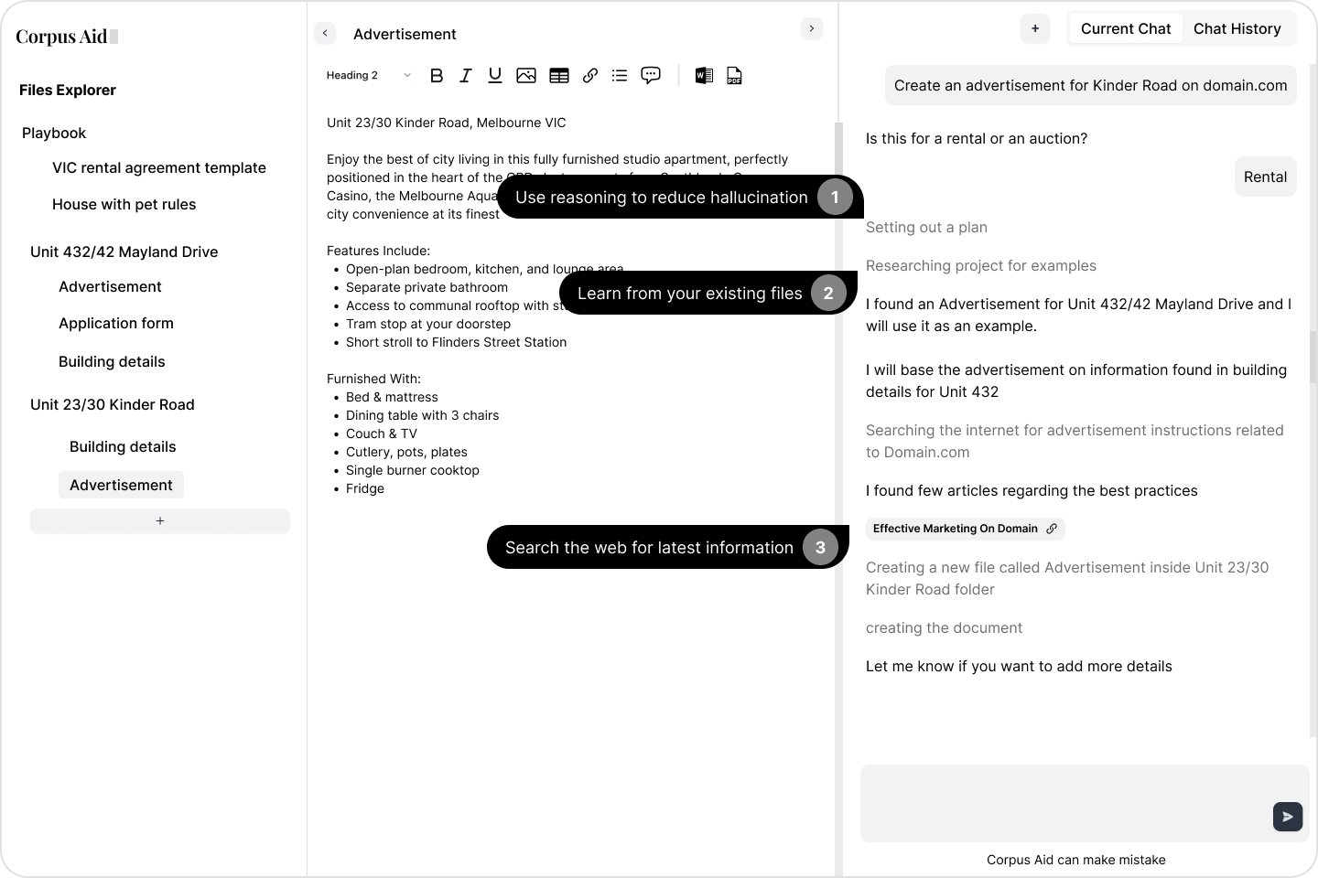Open VIC rental agreement template file
The height and width of the screenshot is (878, 1318).
(x=159, y=167)
